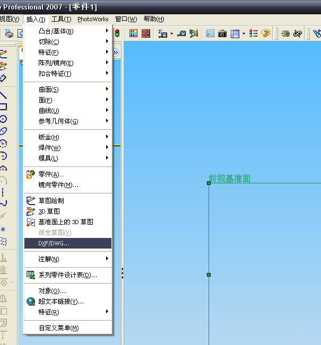The image size is (321, 345).
Task: Select the Ellipse sketch tool
Action: [3, 131]
